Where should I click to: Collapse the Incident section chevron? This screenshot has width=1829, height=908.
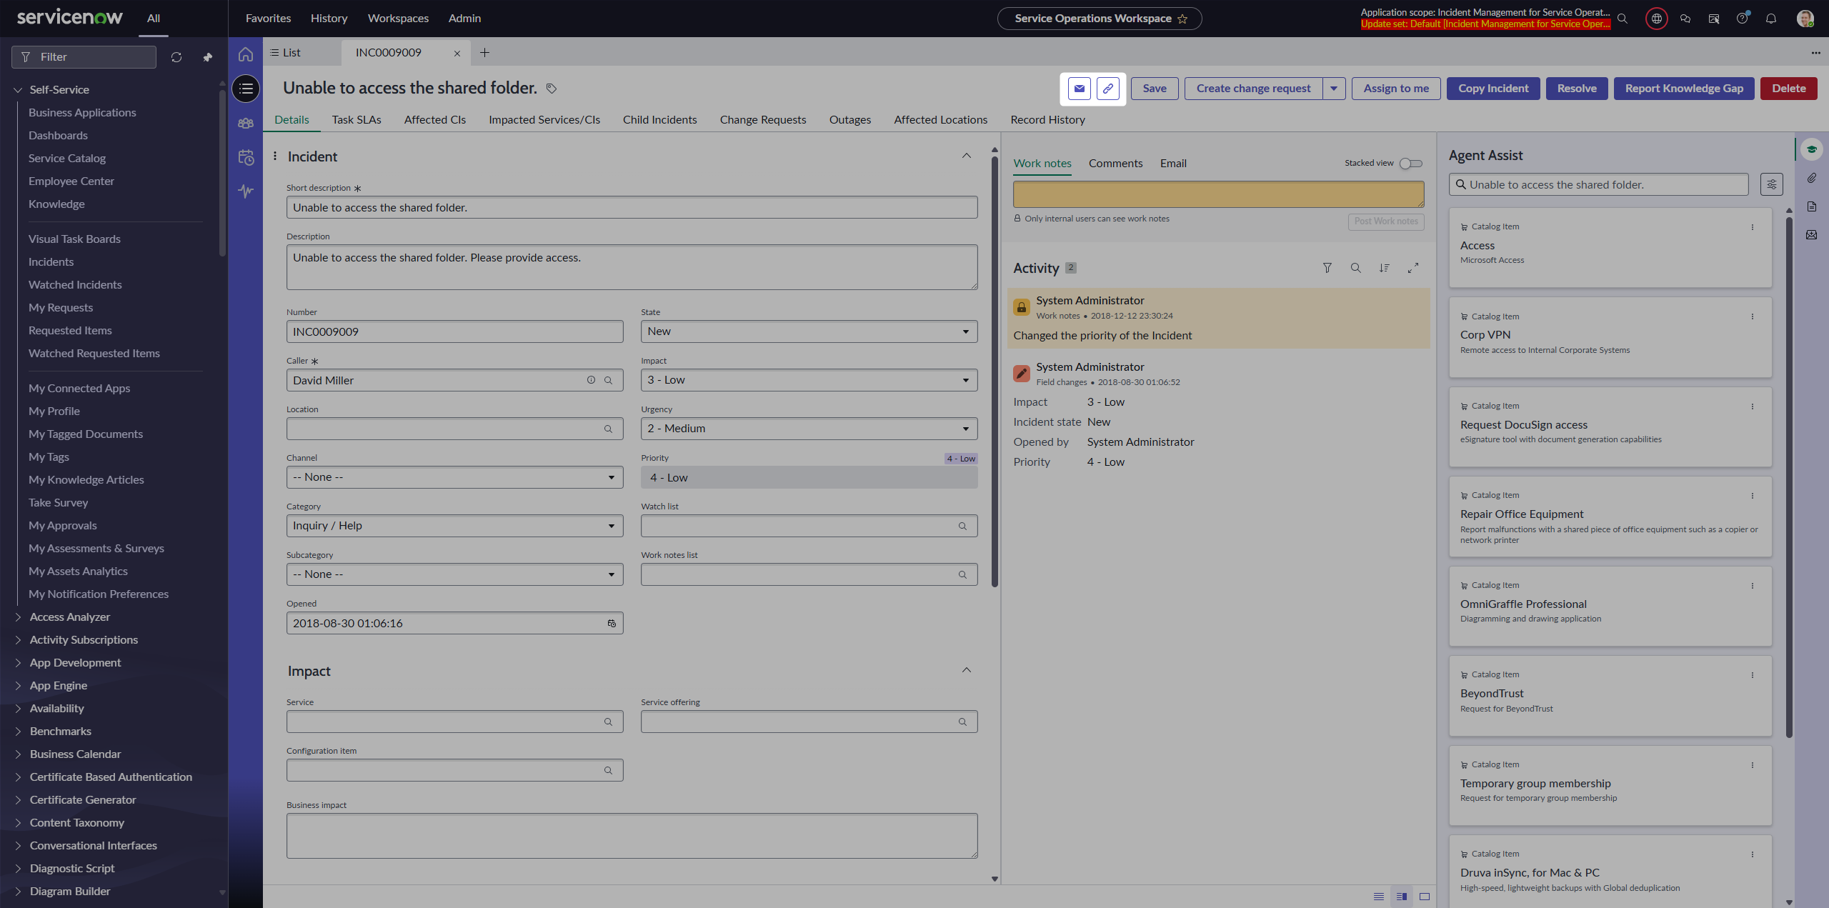[966, 156]
